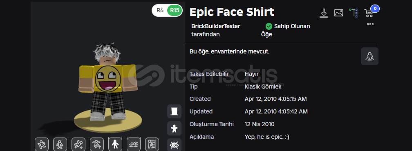The width and height of the screenshot is (412, 151).
Task: Switch avatar preview to R15
Action: [x=175, y=11]
